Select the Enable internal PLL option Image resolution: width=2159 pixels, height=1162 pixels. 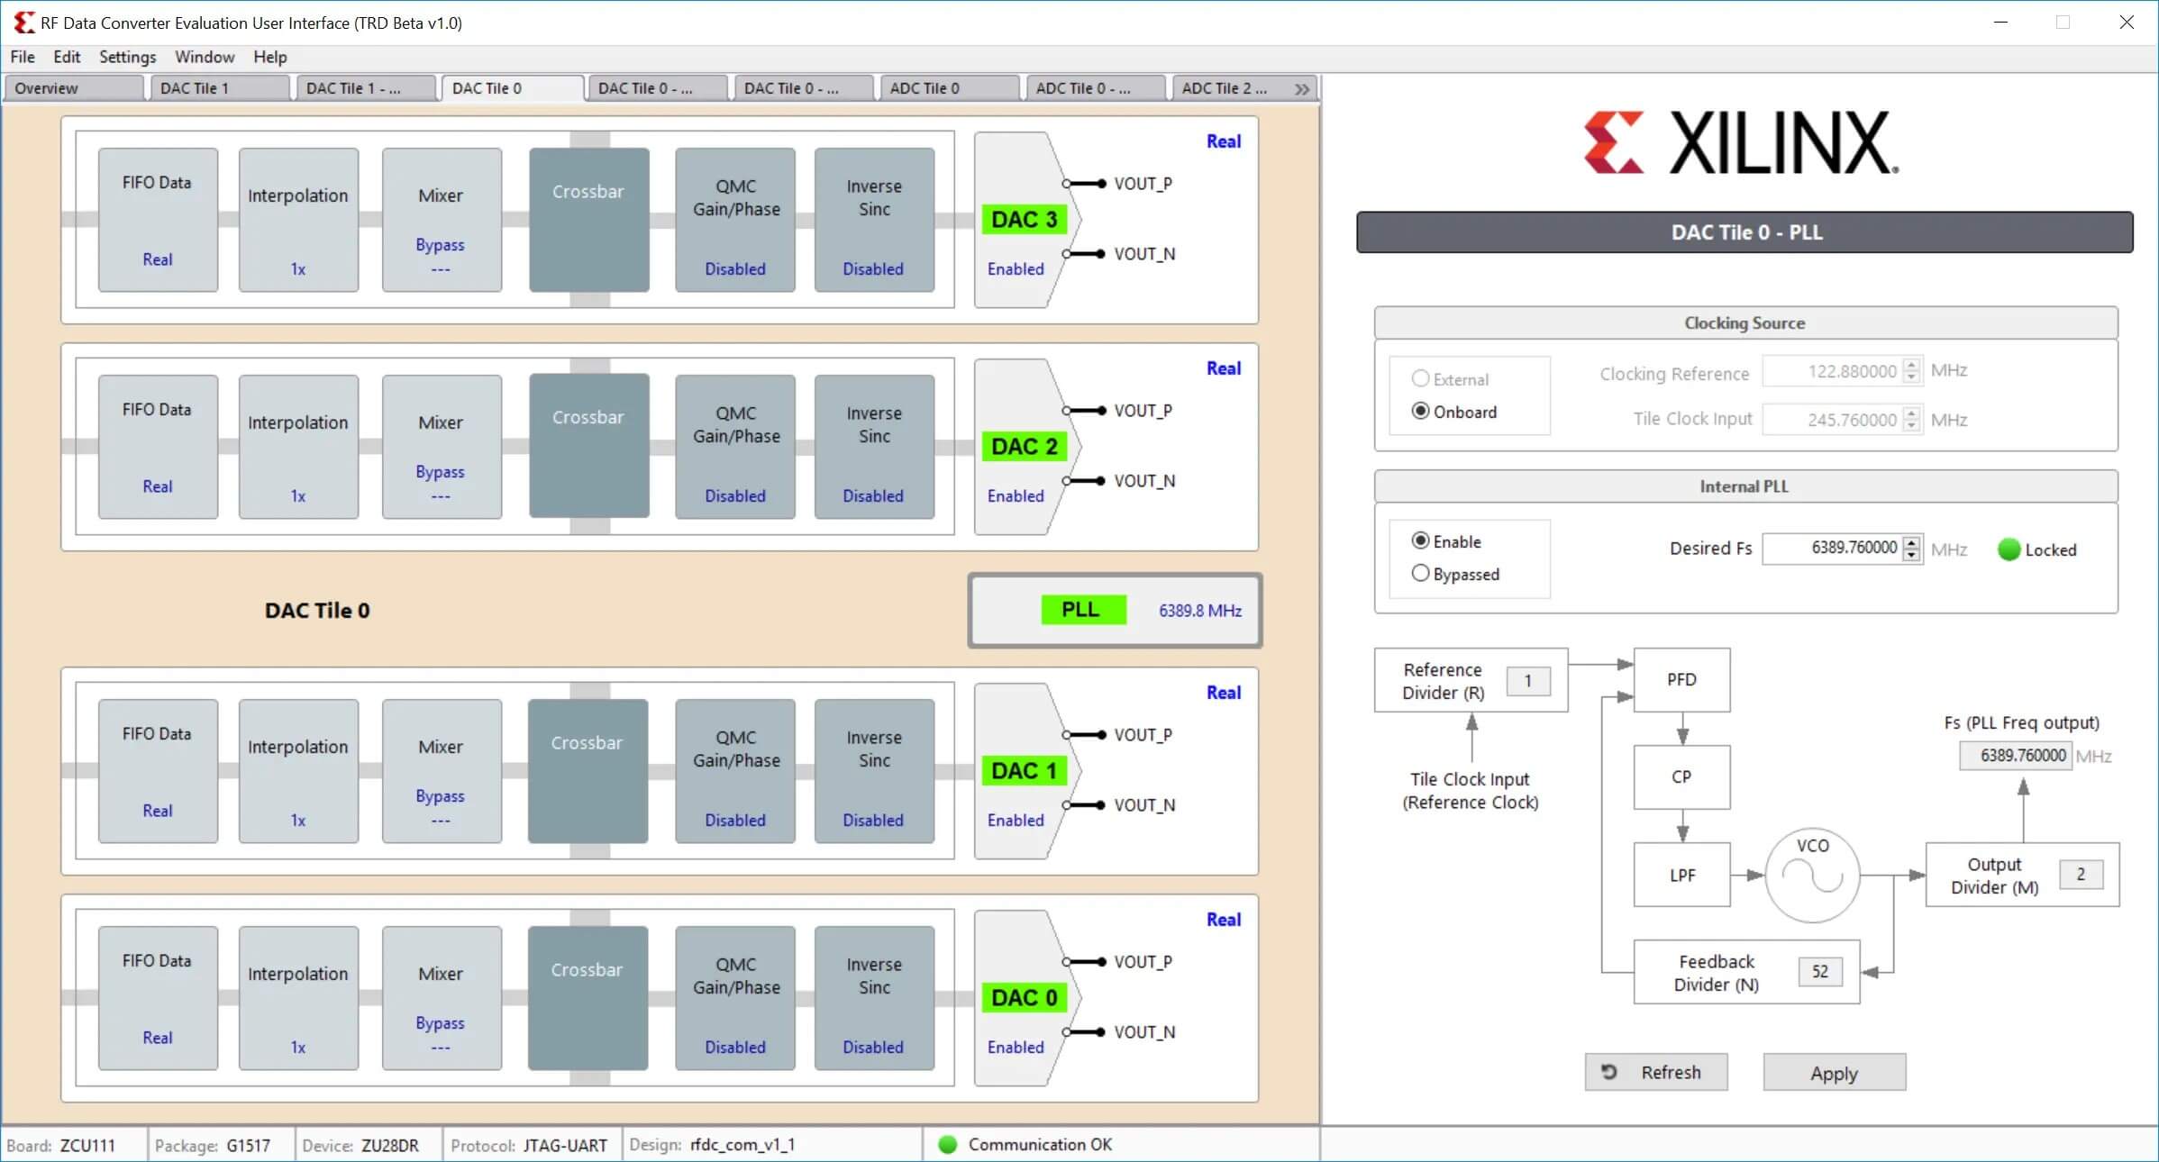(1421, 540)
